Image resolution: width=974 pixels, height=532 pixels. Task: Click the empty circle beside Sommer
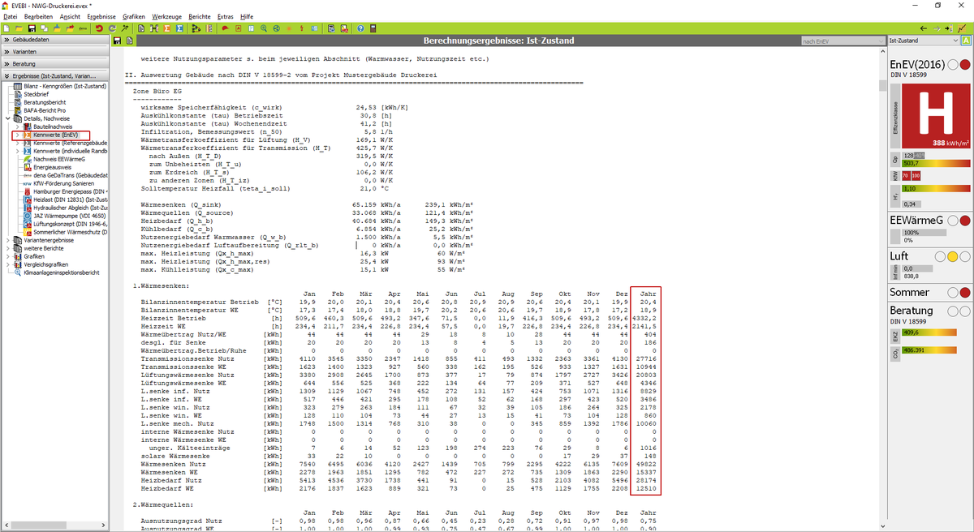point(952,292)
